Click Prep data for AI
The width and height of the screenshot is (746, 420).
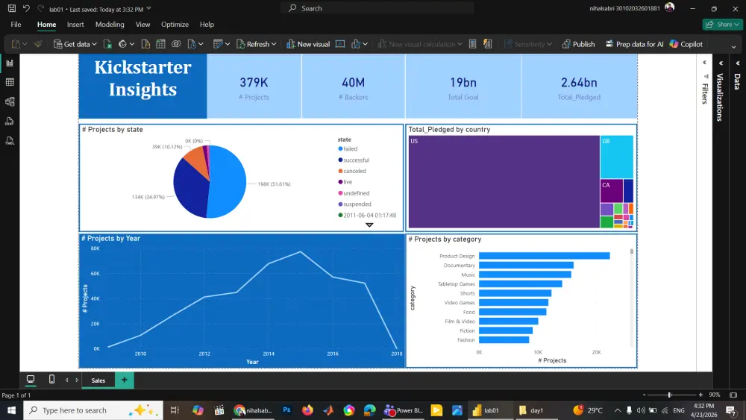634,44
